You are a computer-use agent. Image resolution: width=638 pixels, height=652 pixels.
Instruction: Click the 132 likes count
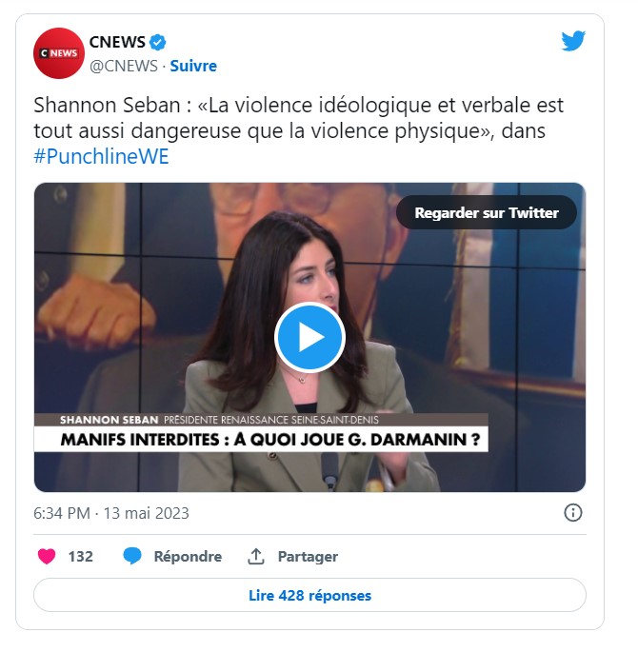point(80,557)
